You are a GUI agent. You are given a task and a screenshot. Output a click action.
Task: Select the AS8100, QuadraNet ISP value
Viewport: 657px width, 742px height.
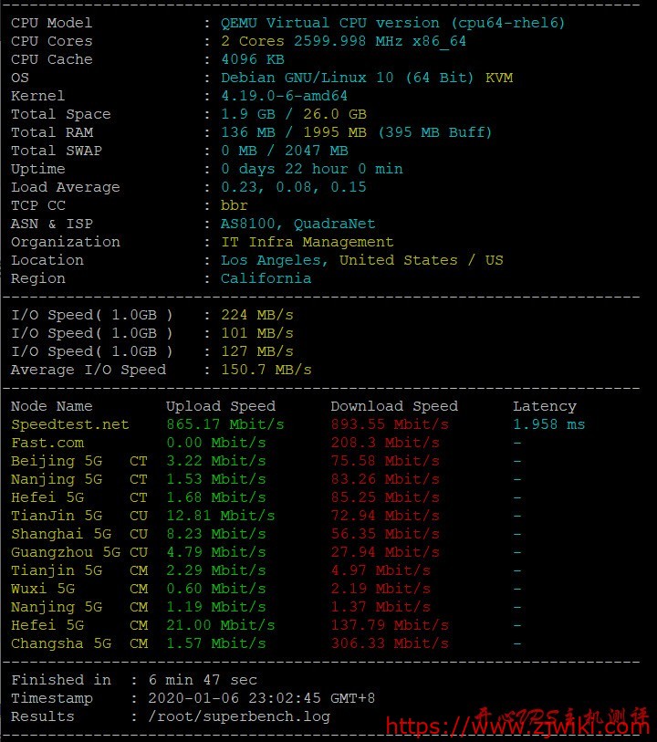(x=297, y=224)
